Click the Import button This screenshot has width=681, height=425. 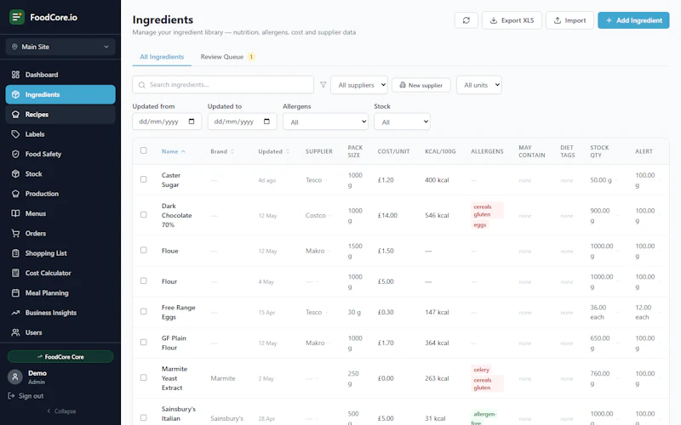click(x=569, y=20)
